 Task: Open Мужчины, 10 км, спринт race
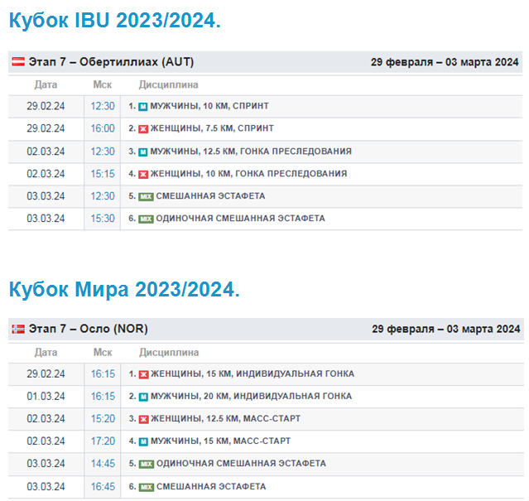pos(209,106)
